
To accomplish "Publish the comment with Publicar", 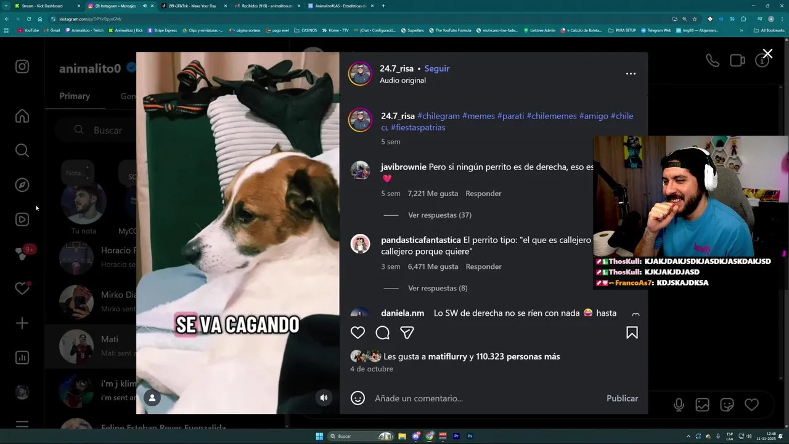I will (622, 398).
